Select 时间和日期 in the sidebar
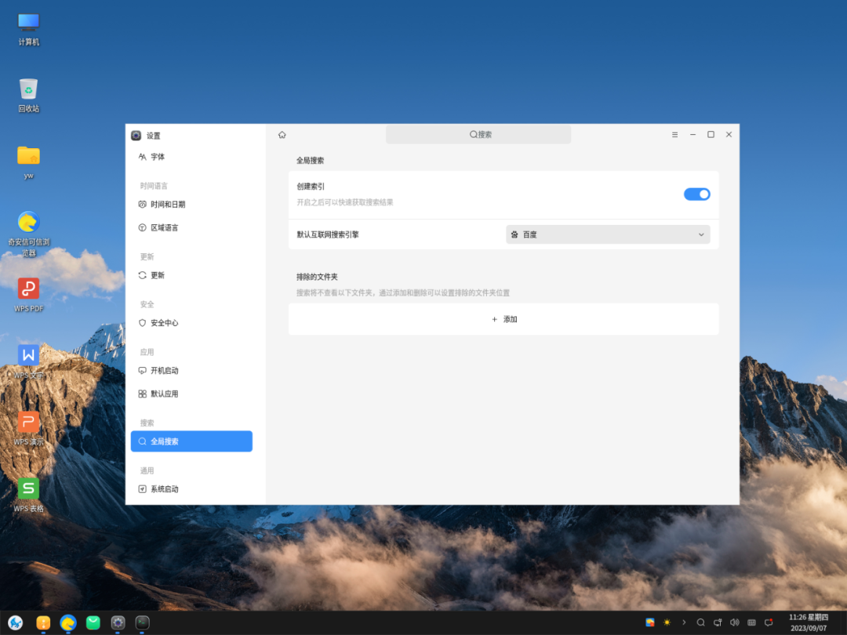 168,205
